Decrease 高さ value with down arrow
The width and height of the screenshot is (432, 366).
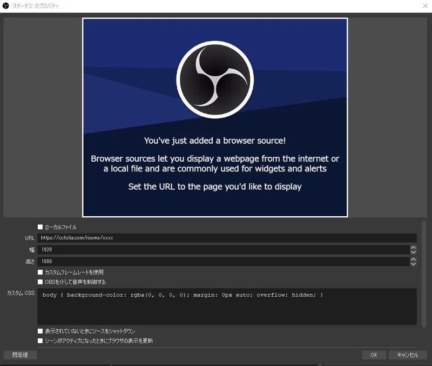tap(413, 264)
